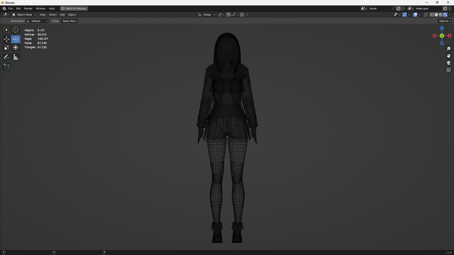The image size is (454, 255).
Task: Open the viewport Add menu
Action: click(62, 15)
